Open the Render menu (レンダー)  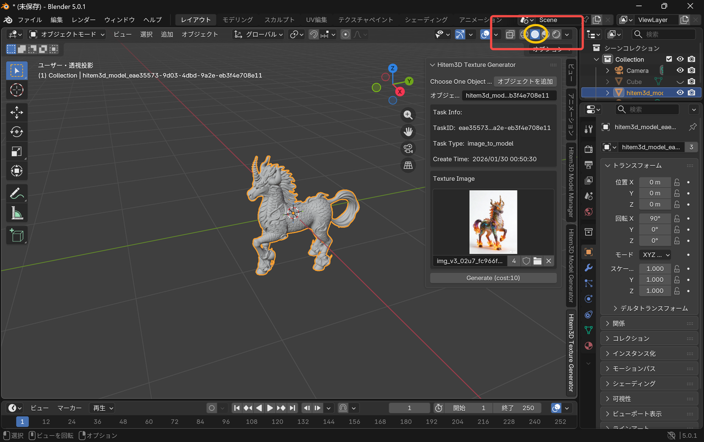click(x=84, y=20)
